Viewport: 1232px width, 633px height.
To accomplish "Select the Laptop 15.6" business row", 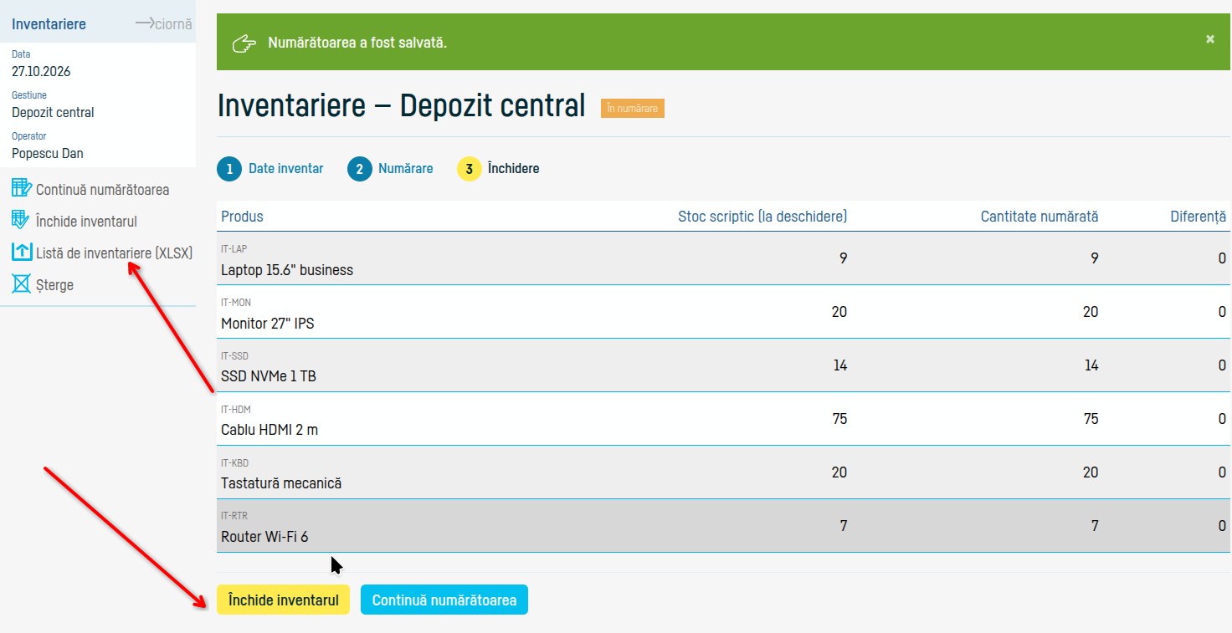I will 724,258.
